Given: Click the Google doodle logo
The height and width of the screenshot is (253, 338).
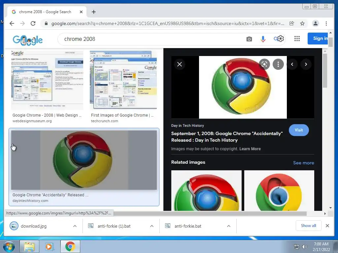Looking at the screenshot, I should coord(28,40).
